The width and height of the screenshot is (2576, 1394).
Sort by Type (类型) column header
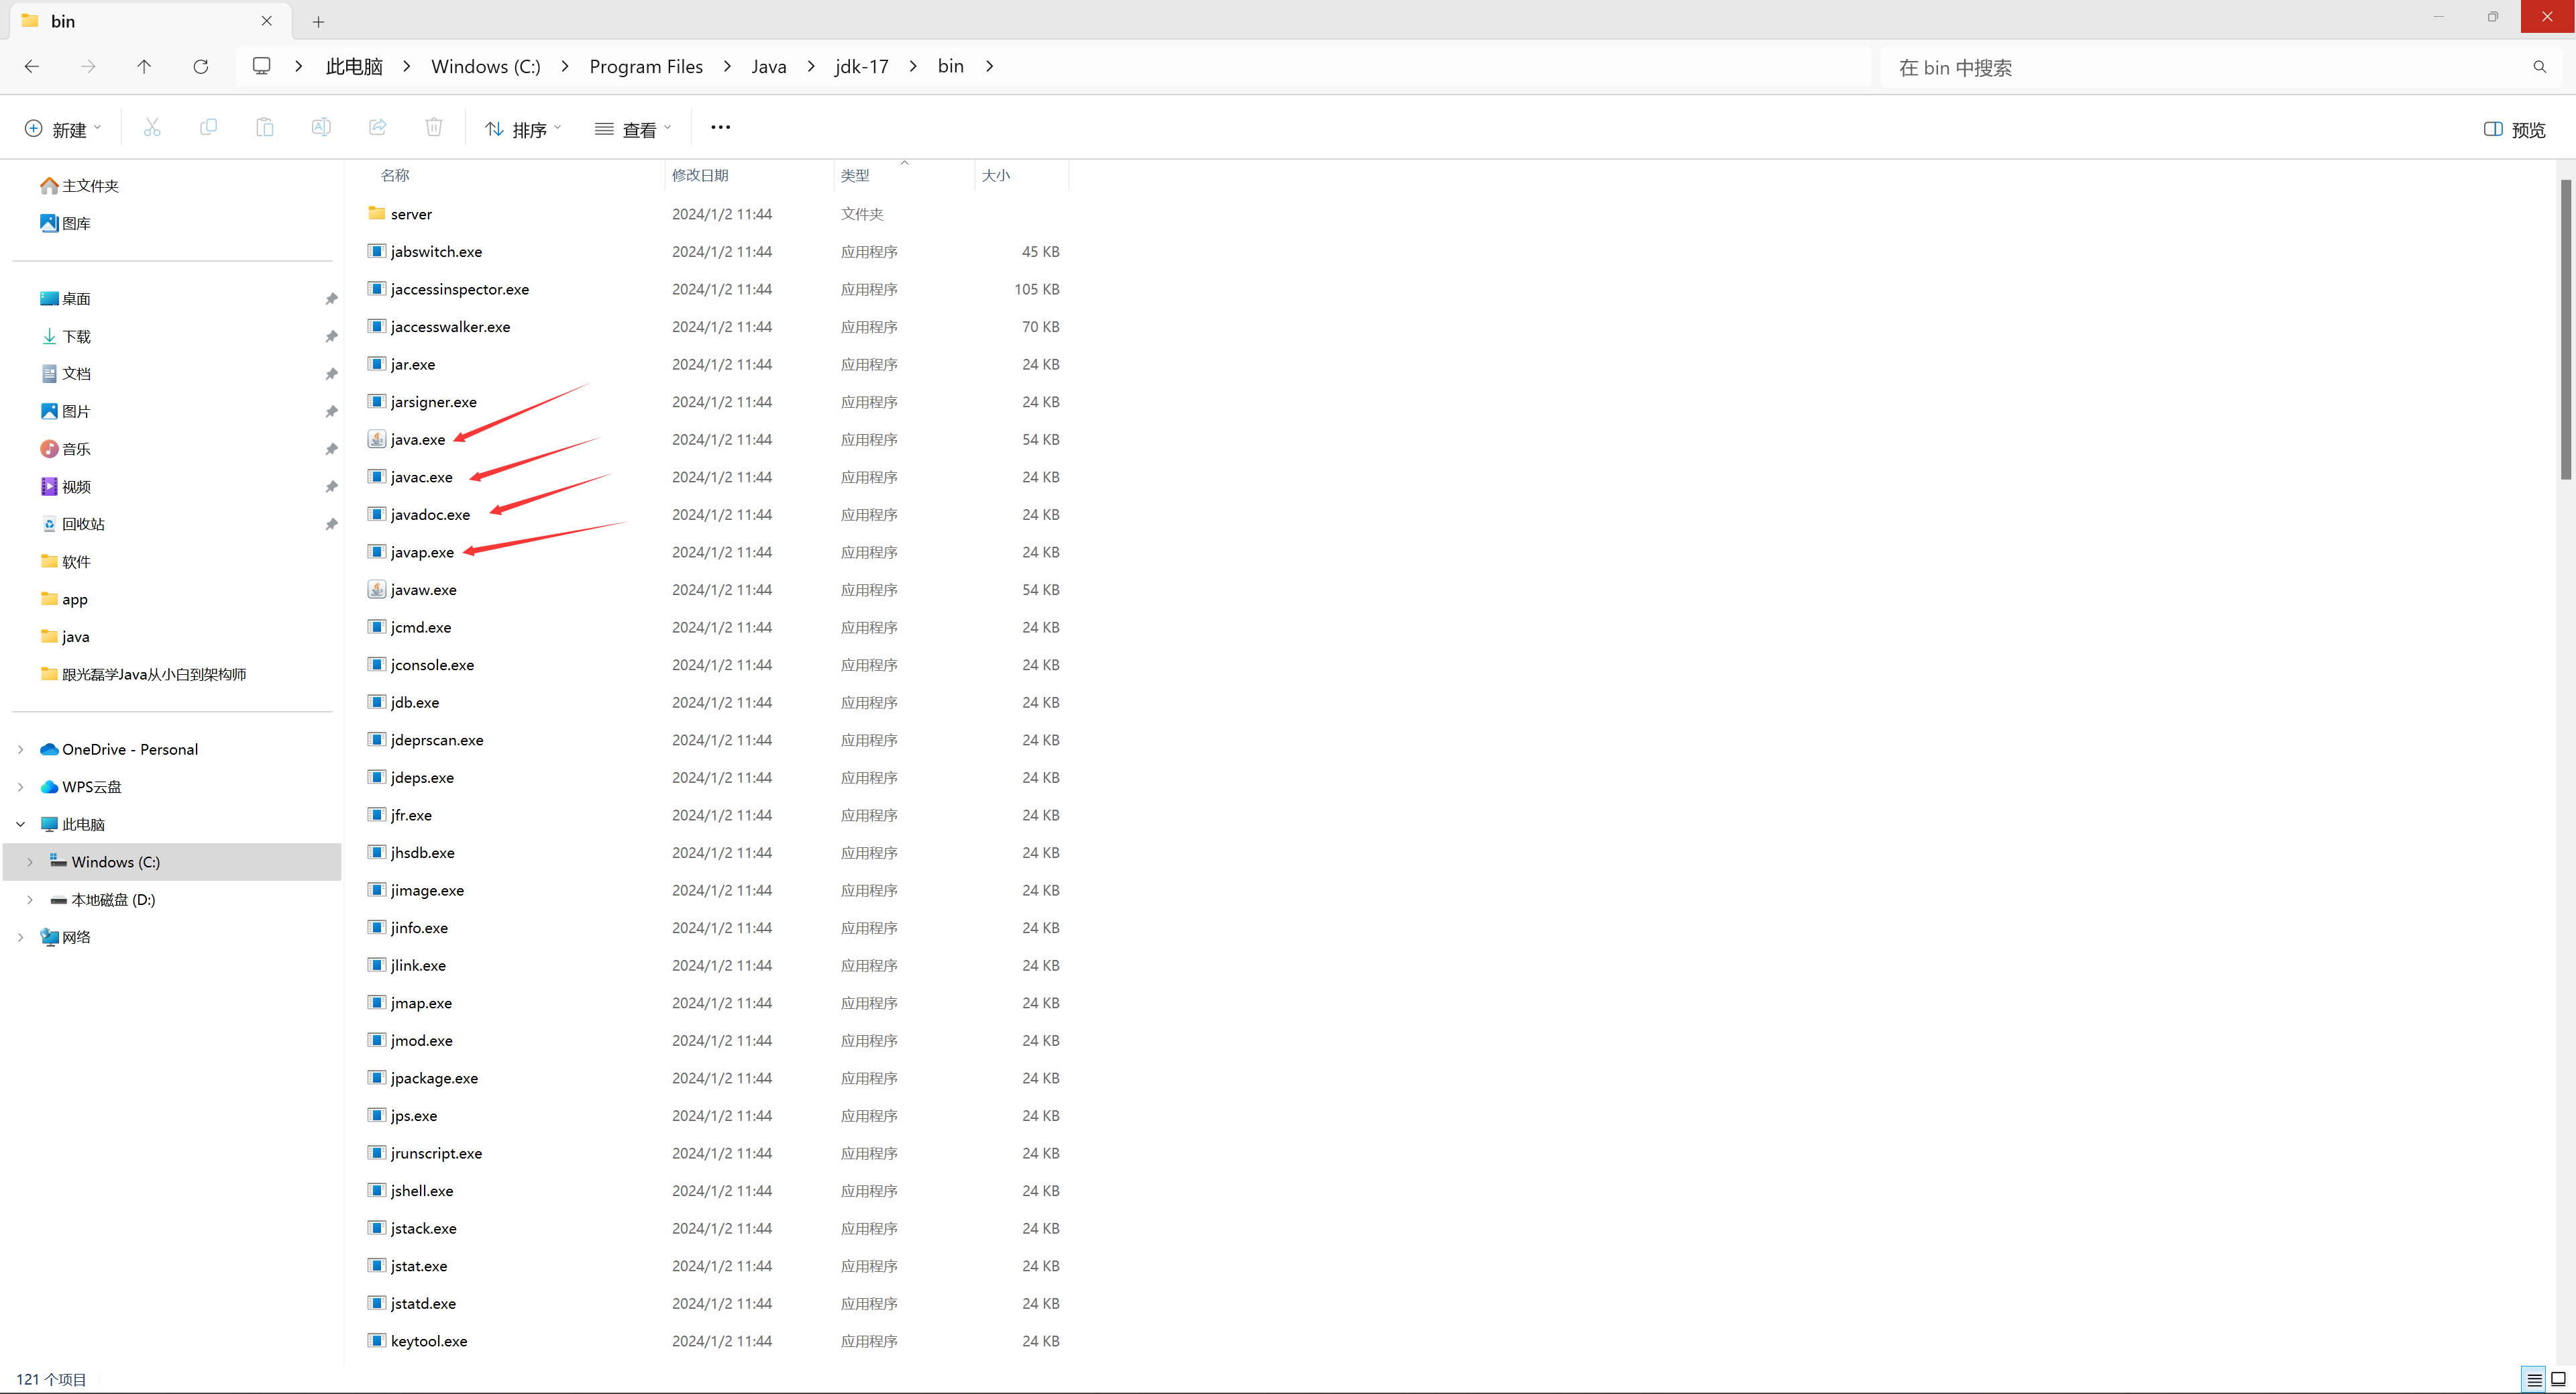[855, 175]
